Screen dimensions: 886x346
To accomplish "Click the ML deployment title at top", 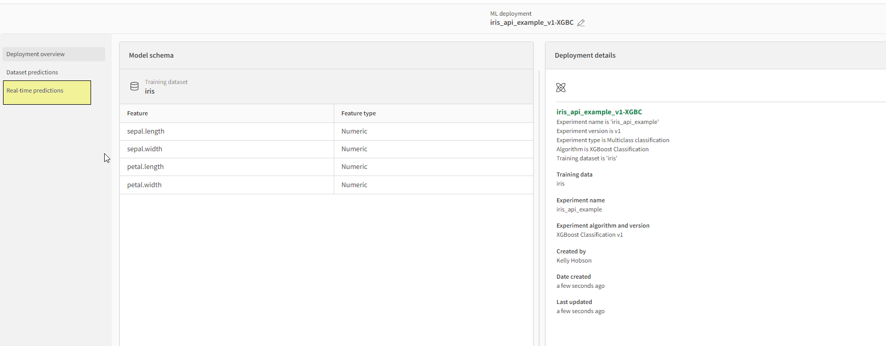I will (531, 22).
